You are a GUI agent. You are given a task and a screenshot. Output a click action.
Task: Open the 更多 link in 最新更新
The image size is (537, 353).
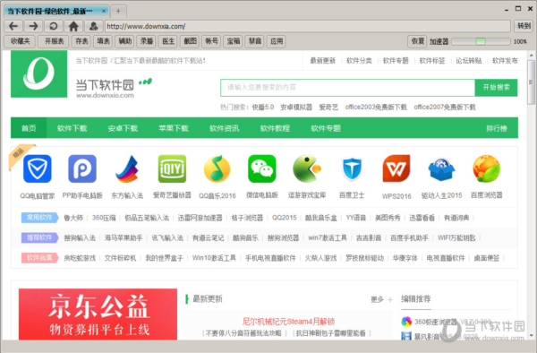[x=377, y=299]
